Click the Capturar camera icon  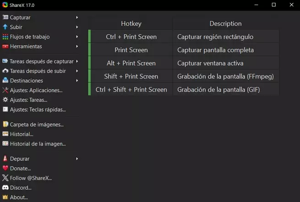[x=5, y=17]
